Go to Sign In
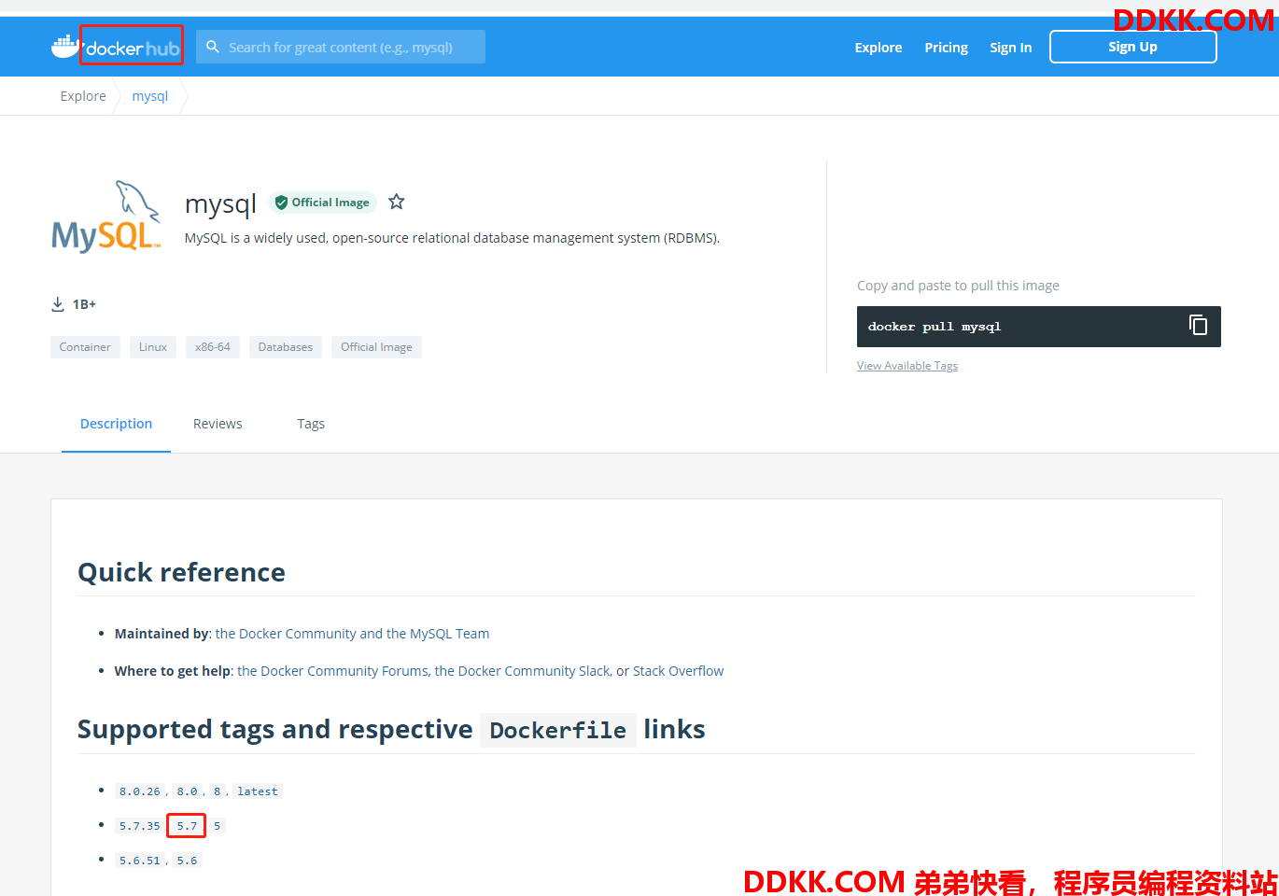 1010,48
